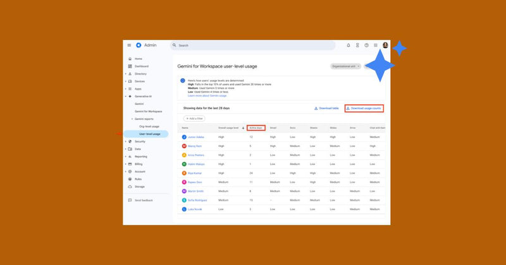Open the hourglass tasks icon
The width and height of the screenshot is (506, 265).
point(357,45)
